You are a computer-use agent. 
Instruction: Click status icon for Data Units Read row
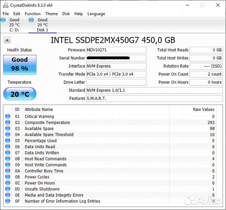(x=8, y=147)
